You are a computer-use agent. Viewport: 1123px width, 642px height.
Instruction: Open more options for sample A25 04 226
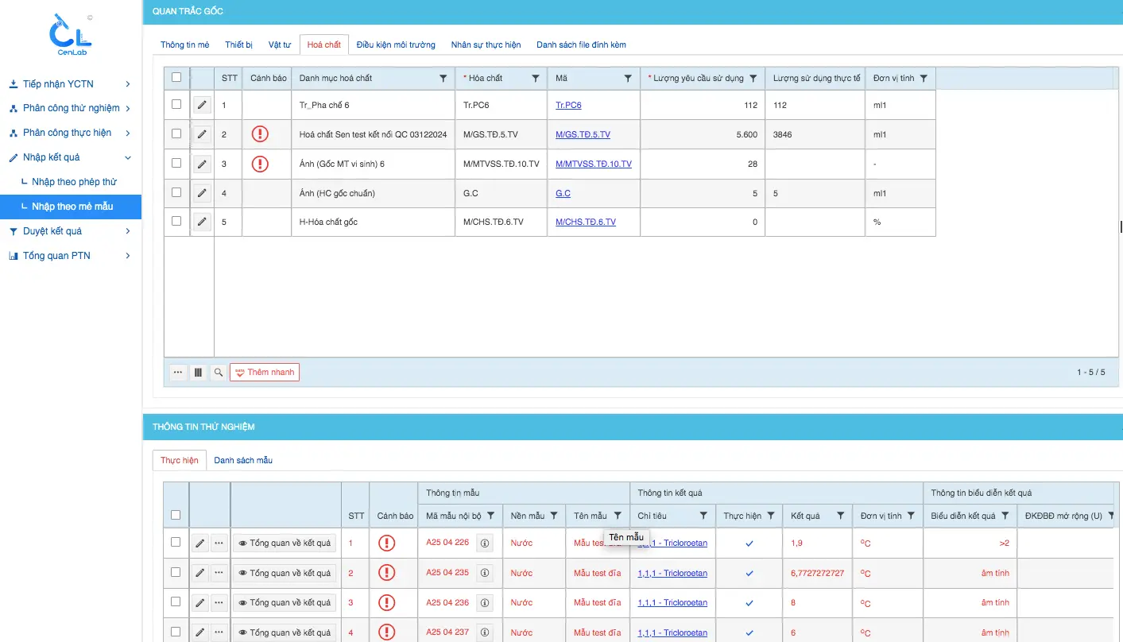tap(219, 543)
